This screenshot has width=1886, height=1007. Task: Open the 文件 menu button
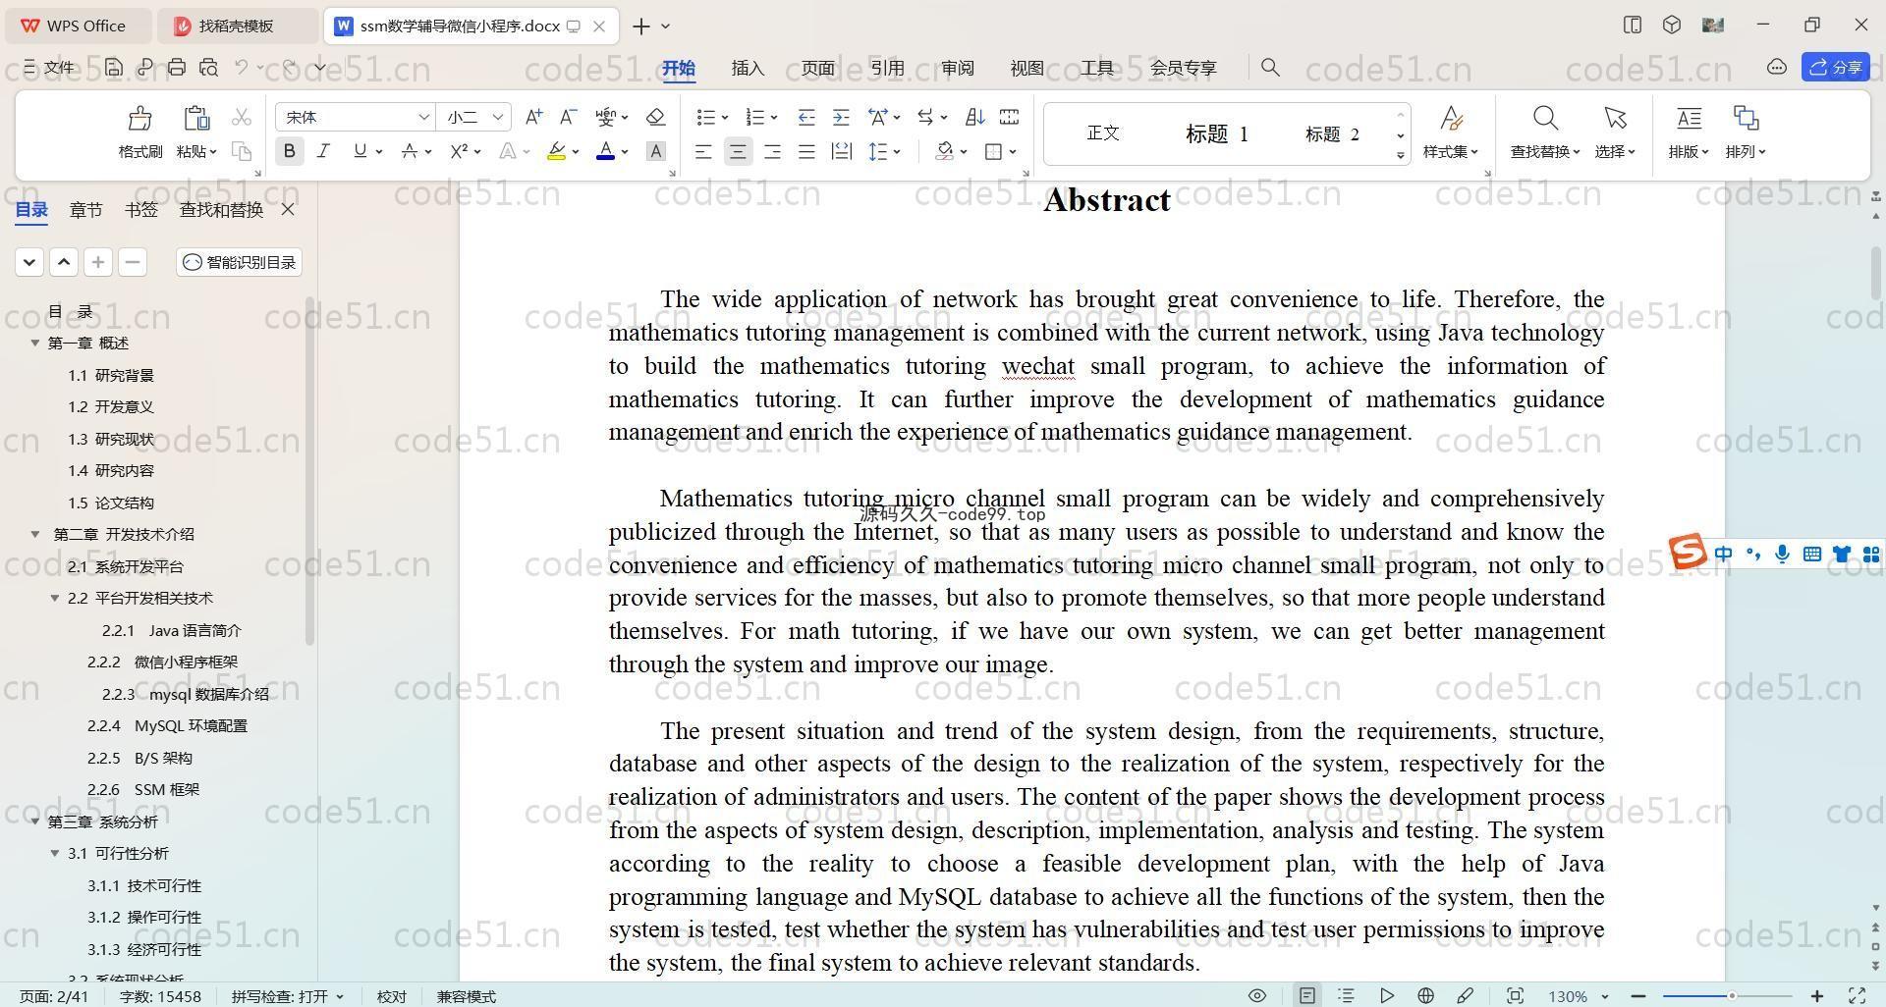click(49, 67)
